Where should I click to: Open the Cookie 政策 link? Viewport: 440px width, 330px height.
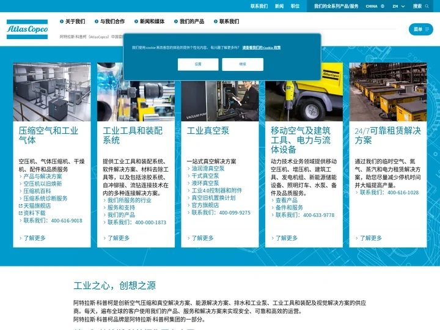pyautogui.click(x=262, y=48)
